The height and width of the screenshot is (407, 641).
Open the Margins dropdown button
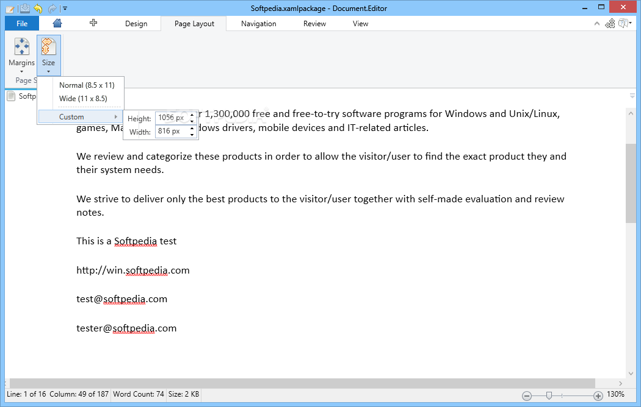[x=21, y=56]
